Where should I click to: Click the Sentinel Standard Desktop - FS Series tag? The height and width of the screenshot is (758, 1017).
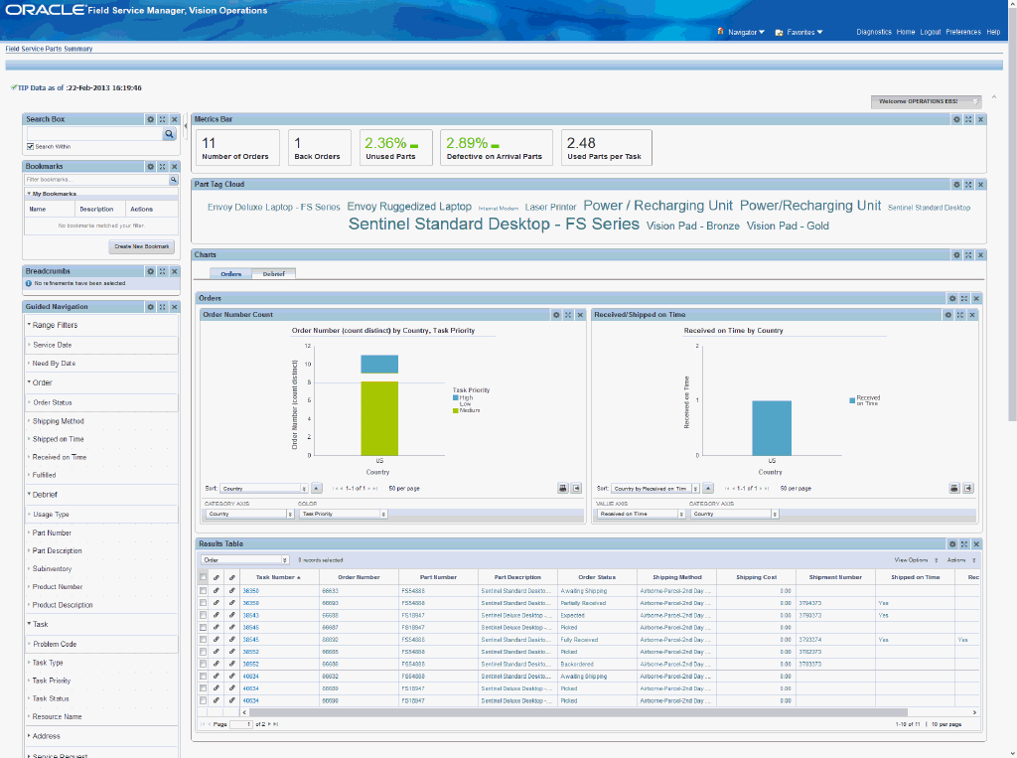(x=494, y=224)
